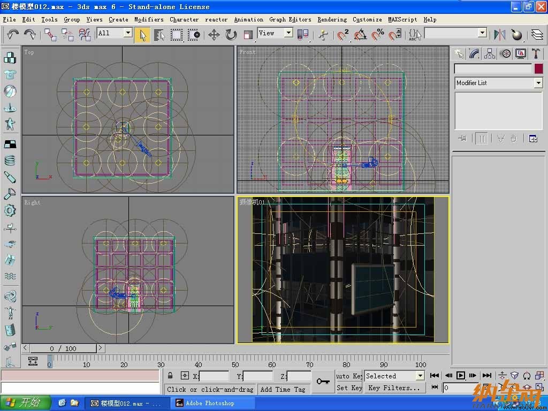Click the Set Key button
The image size is (548, 411).
coord(349,388)
